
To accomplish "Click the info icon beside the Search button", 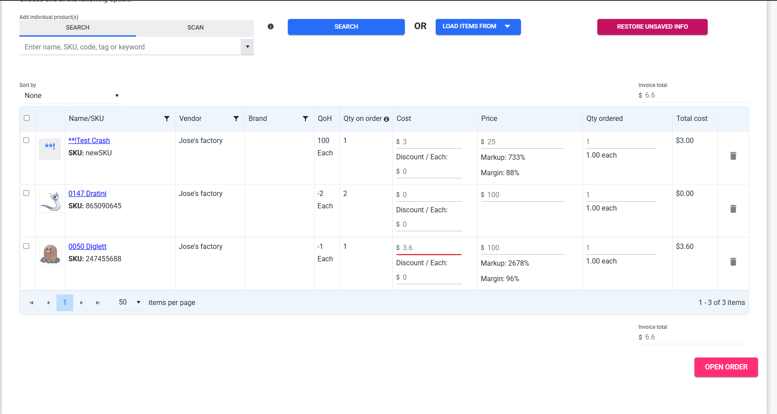I will point(271,26).
